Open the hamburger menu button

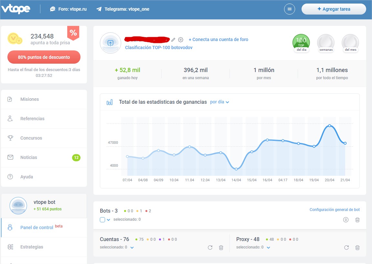pyautogui.click(x=290, y=9)
